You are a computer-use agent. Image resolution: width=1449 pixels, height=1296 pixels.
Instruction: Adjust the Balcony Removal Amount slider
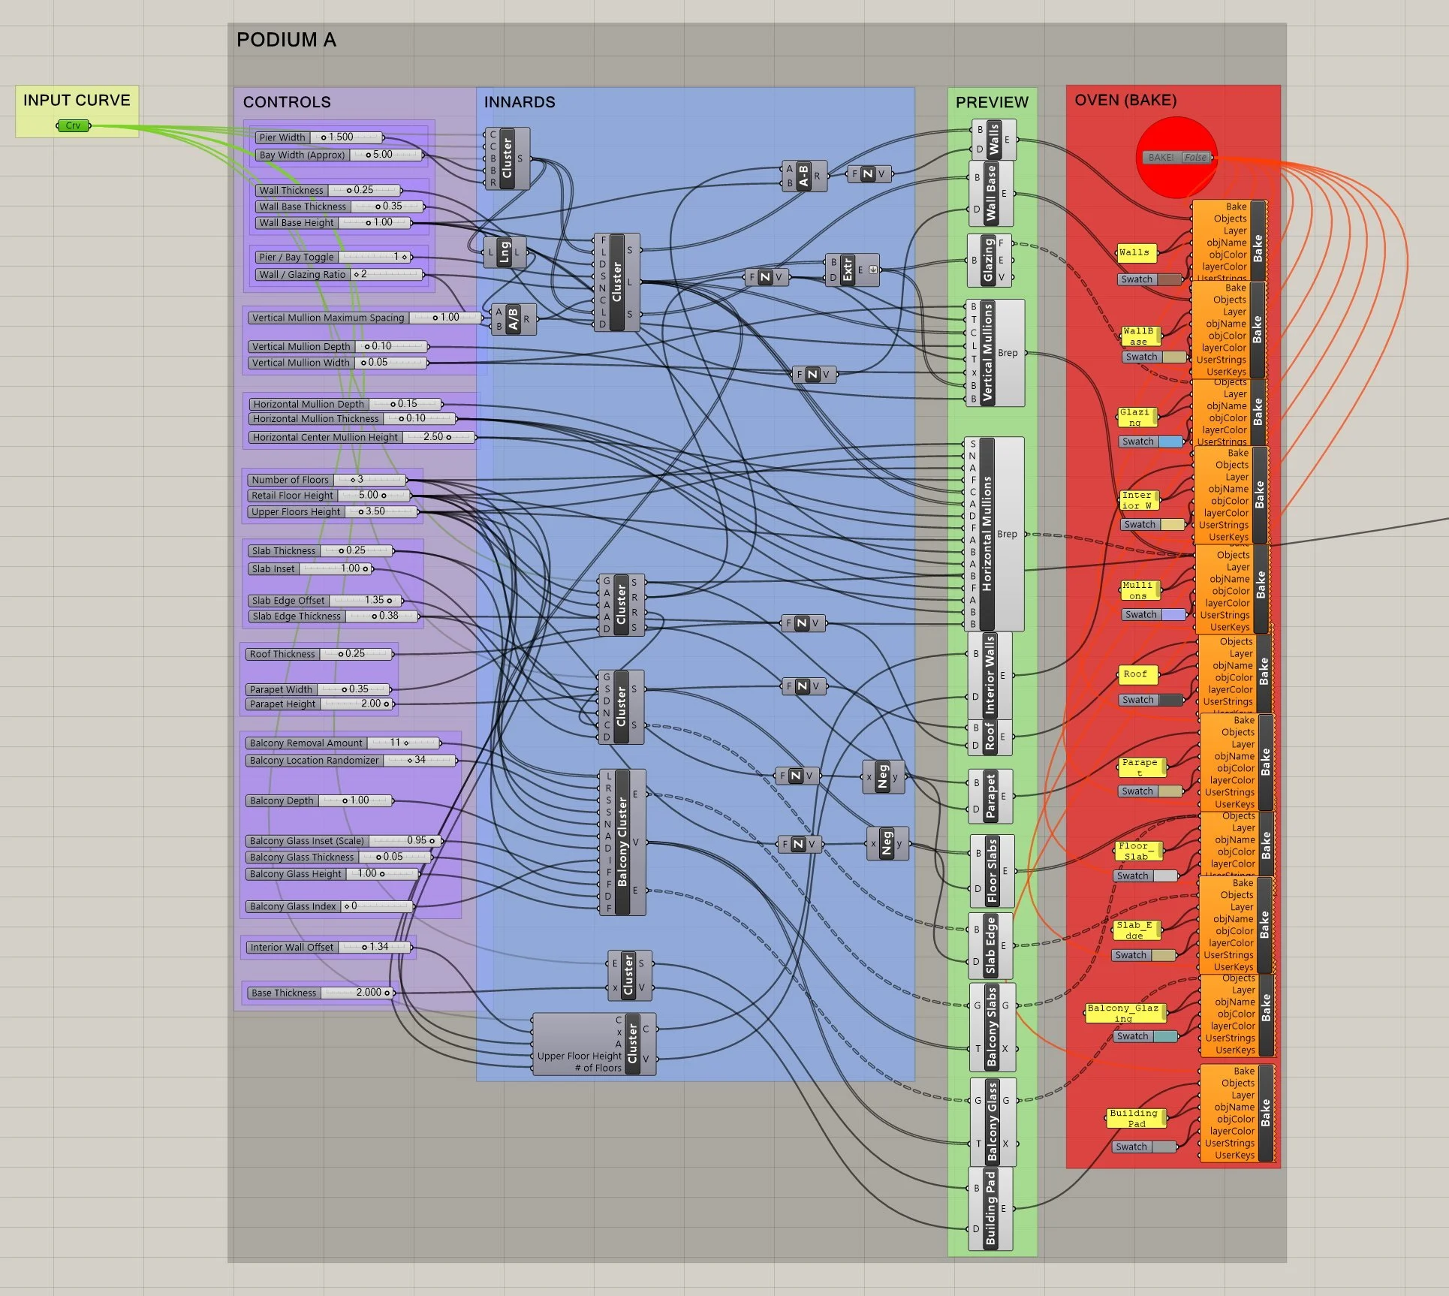pos(343,743)
